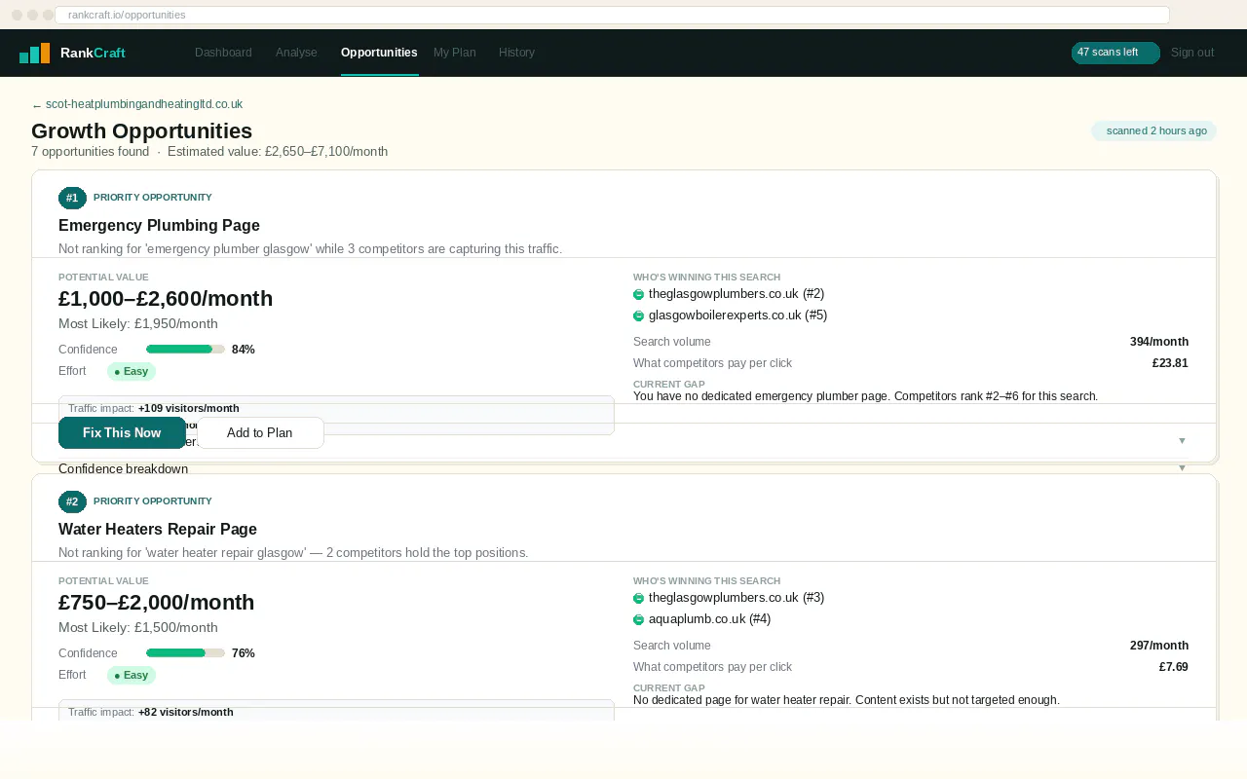Expand the collapsed section above Confidence breakdown
Screen dimensions: 1247x779
1182,441
